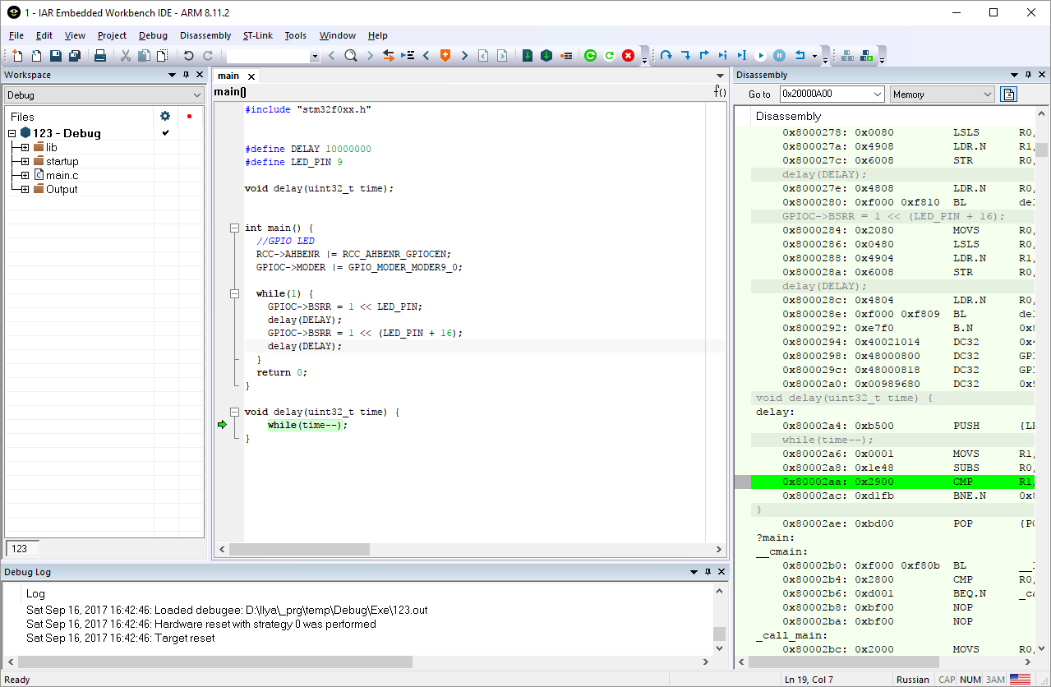Break execution with the pause icon

coord(779,55)
